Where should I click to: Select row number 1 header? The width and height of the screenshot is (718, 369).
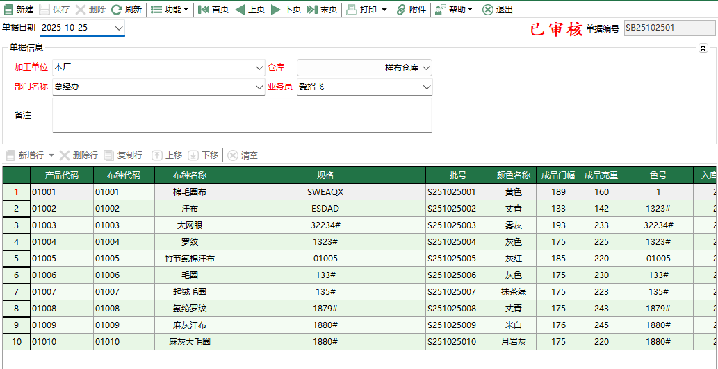click(17, 192)
